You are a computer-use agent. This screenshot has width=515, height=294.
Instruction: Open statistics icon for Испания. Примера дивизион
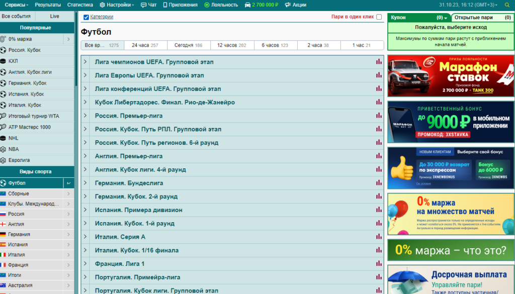click(379, 210)
